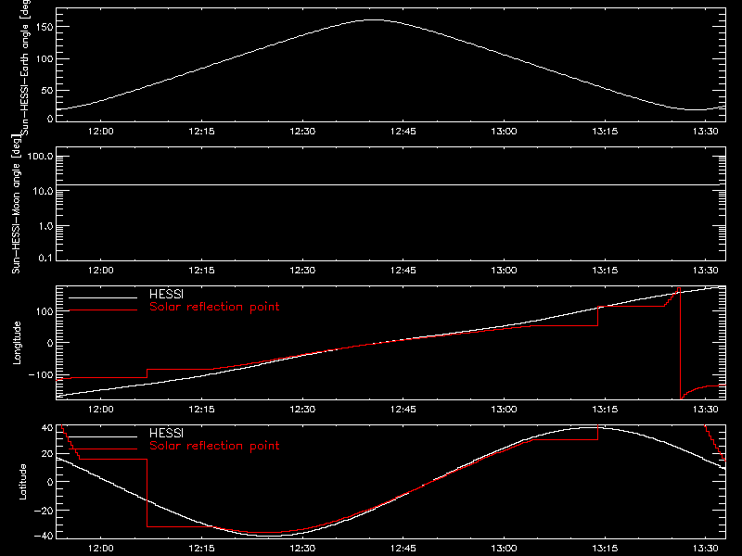The width and height of the screenshot is (742, 556).
Task: Pick "12:30" time label under the Longitude plot
Action: coord(302,410)
